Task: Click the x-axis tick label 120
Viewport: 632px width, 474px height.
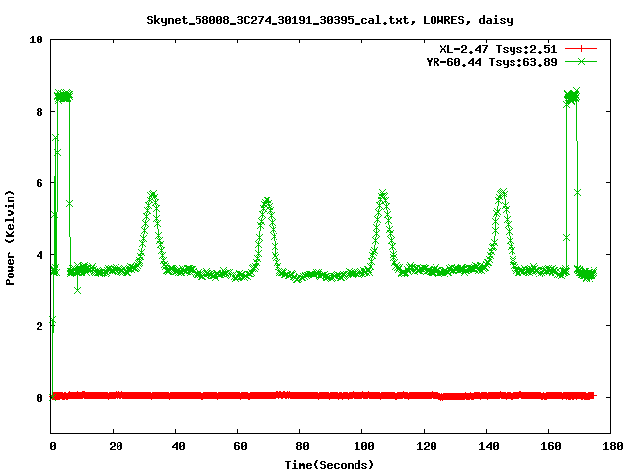Action: click(427, 446)
